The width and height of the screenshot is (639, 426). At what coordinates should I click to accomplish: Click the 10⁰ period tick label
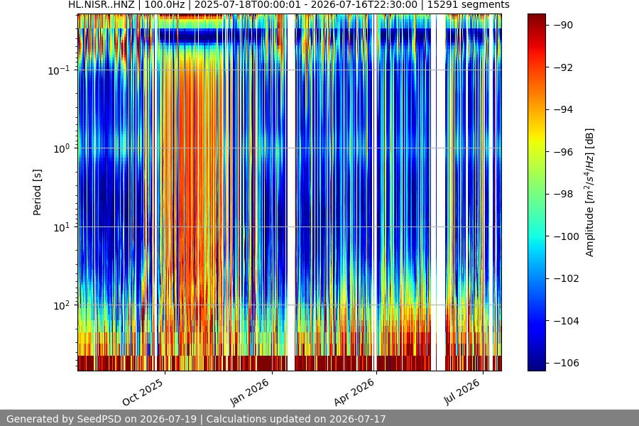point(62,148)
